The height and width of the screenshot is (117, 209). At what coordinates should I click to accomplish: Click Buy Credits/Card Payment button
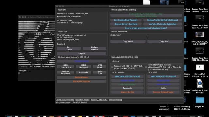click(x=126, y=20)
